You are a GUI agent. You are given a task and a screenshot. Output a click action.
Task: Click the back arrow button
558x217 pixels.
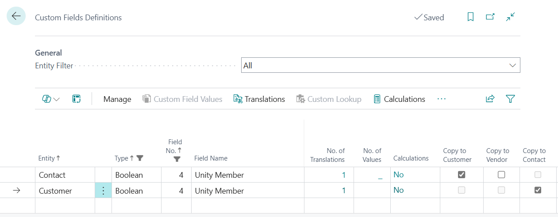[x=16, y=16]
